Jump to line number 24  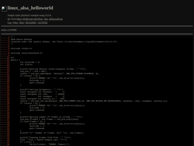[x=5, y=90]
